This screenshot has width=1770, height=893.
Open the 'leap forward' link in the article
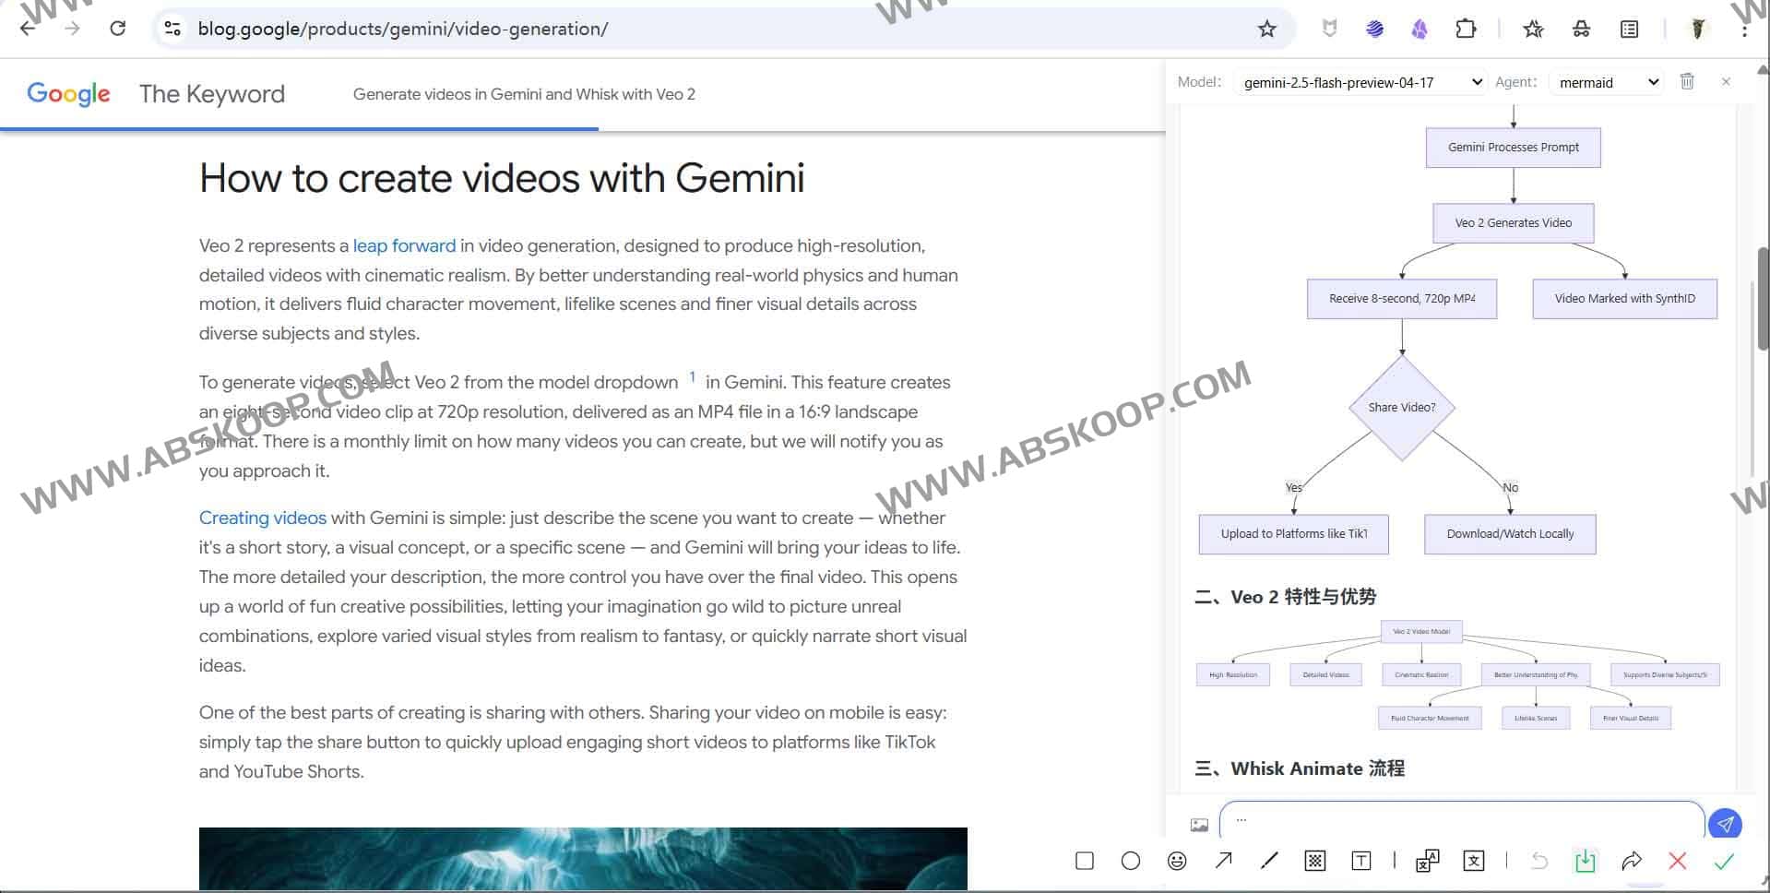coord(404,245)
